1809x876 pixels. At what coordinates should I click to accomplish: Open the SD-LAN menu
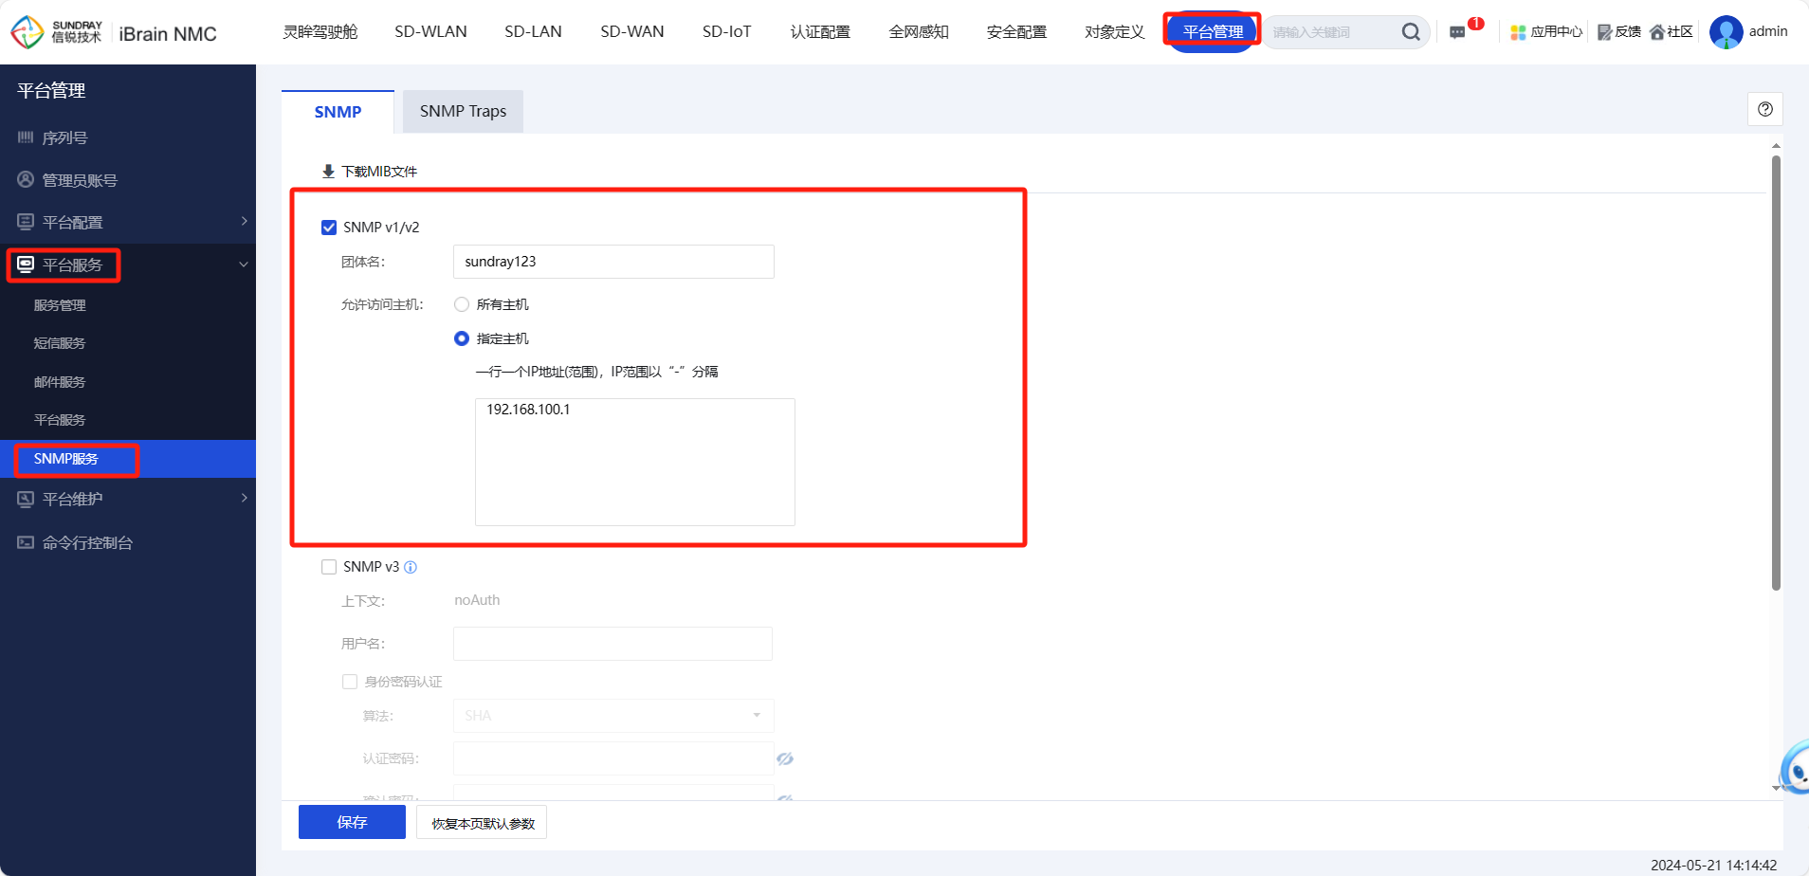[x=533, y=32]
